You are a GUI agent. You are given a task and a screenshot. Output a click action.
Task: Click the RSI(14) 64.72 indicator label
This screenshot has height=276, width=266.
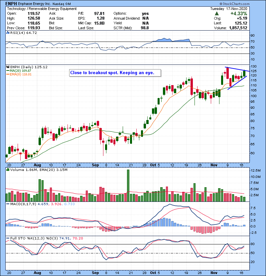tap(24, 33)
